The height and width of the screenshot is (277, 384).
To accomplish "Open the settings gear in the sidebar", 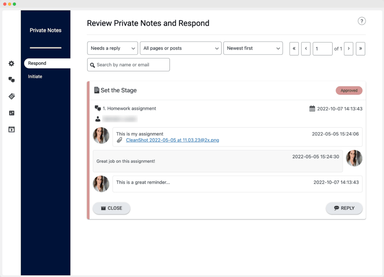I will point(11,64).
